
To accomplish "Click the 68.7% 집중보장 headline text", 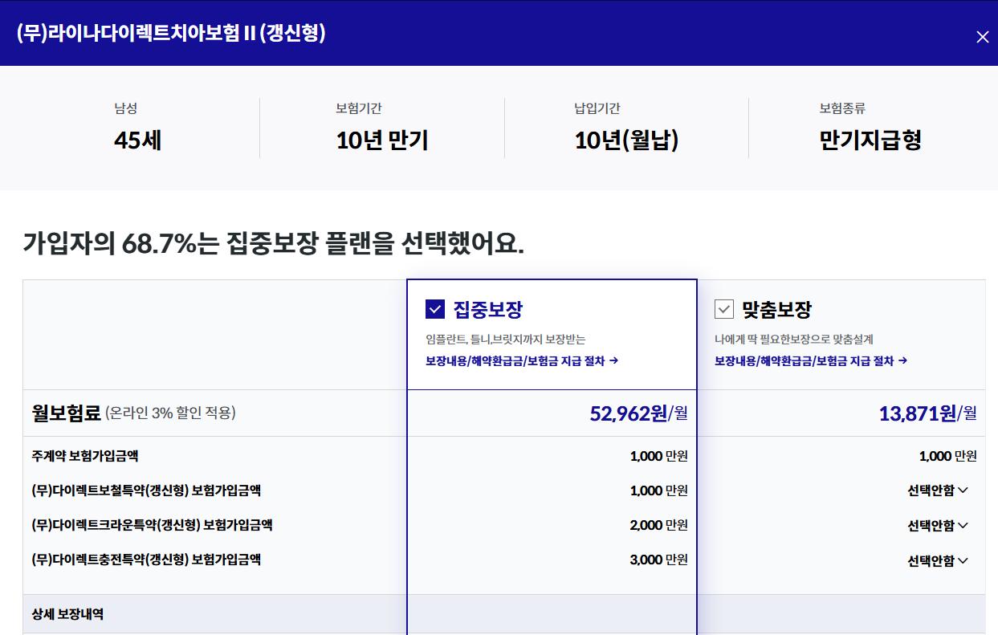I will point(273,242).
